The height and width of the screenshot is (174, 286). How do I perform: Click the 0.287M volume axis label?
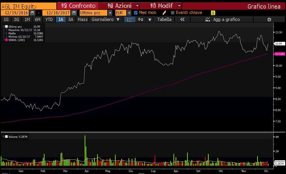pos(280,164)
